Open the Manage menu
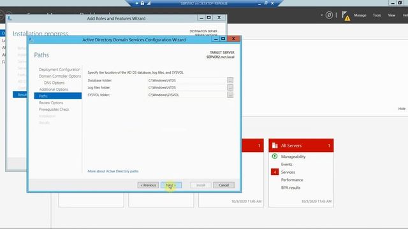Screen dimensions: 408x229 (360, 15)
